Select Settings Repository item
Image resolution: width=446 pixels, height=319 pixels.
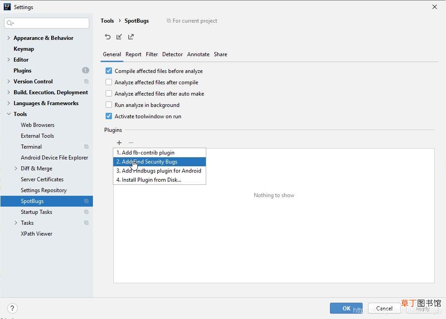click(44, 190)
